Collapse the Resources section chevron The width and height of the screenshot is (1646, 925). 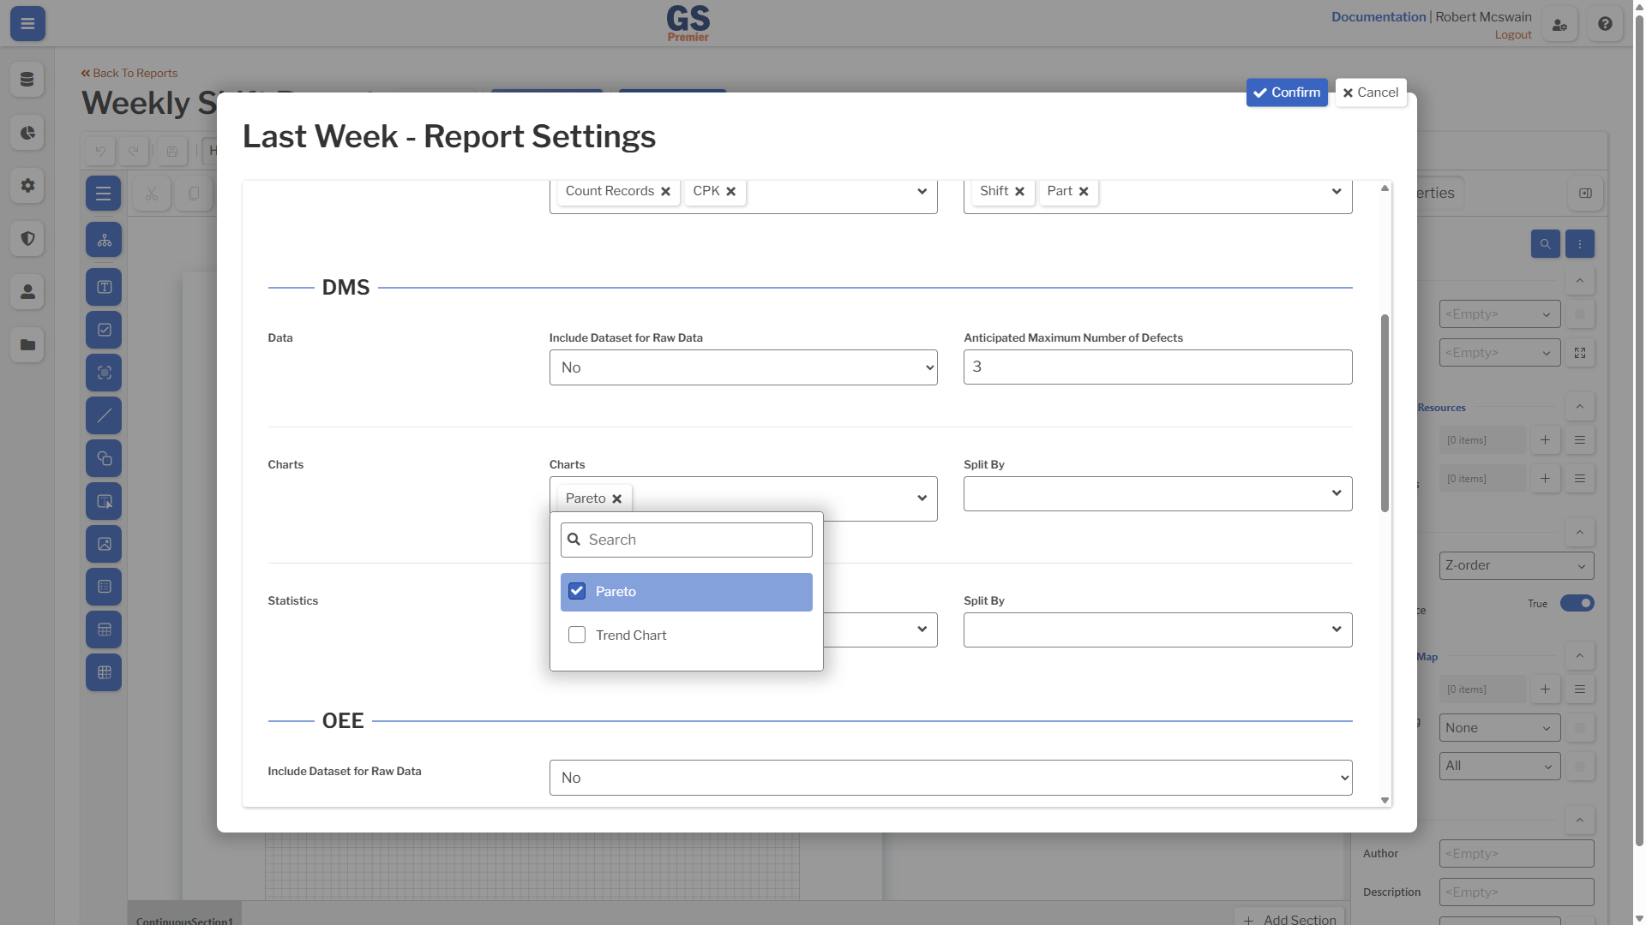point(1579,407)
